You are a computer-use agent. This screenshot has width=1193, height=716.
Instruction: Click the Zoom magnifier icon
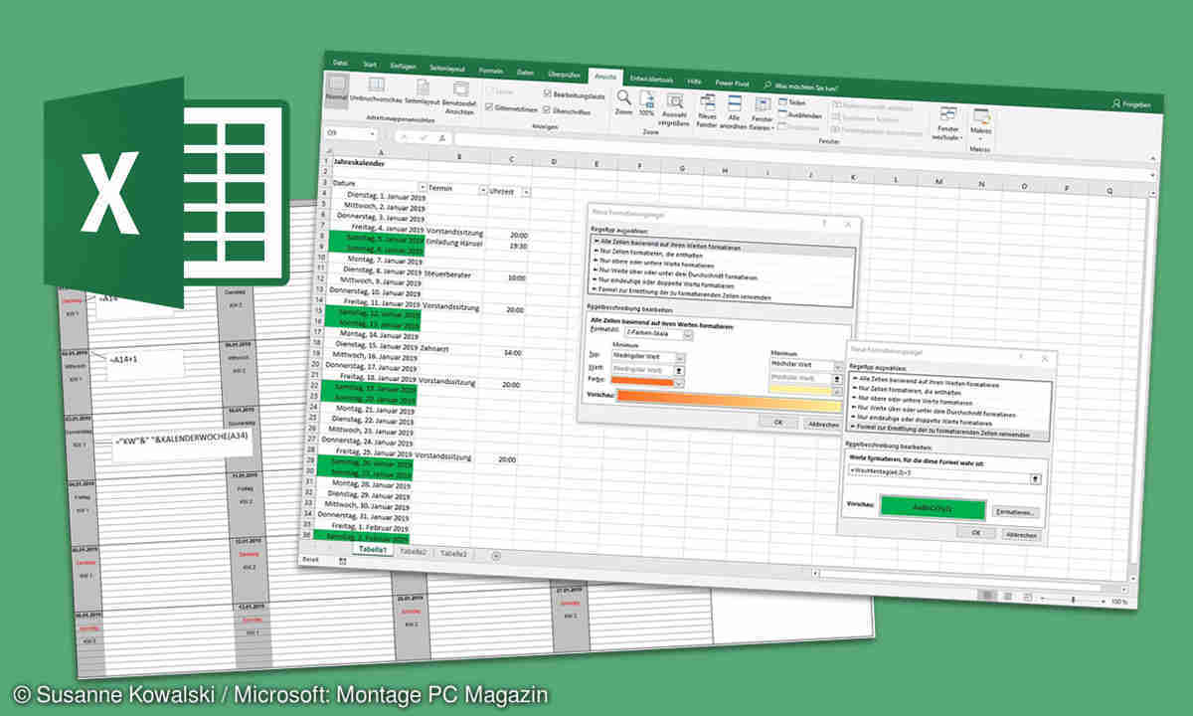[x=623, y=97]
